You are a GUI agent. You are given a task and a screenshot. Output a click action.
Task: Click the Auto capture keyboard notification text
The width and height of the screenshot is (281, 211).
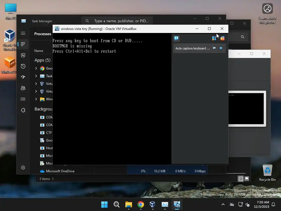click(x=192, y=48)
